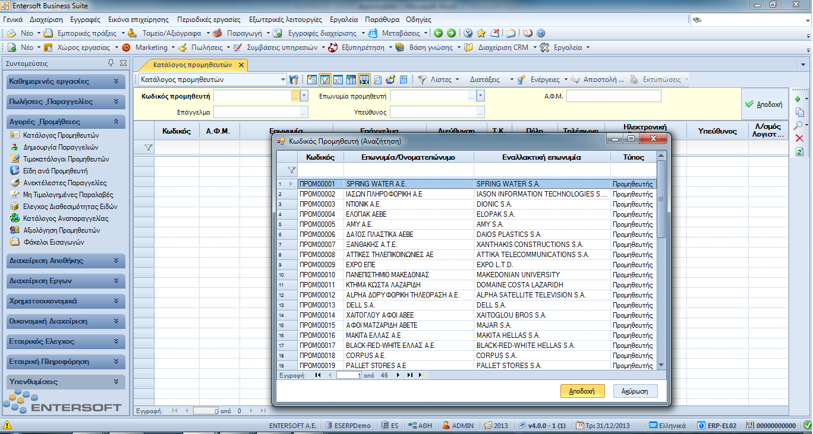Open the Κωδικός προμηθευτή dropdown arrow

click(304, 96)
